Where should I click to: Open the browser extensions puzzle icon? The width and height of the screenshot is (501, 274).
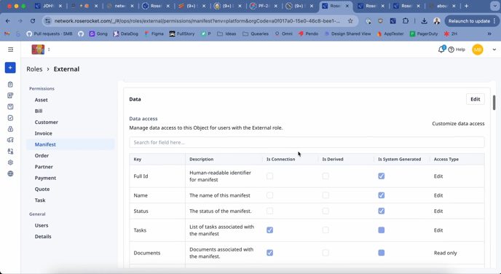(406, 21)
